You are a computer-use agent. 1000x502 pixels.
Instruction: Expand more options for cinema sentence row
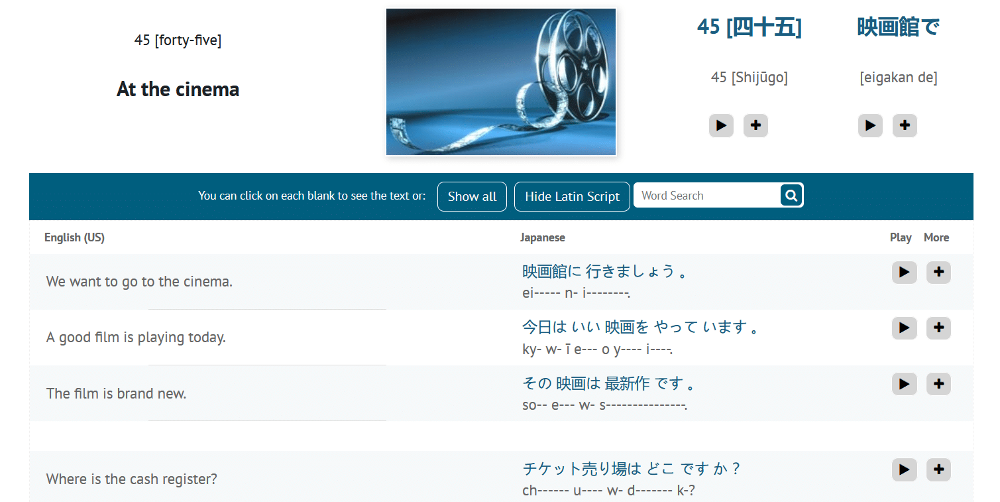(938, 273)
